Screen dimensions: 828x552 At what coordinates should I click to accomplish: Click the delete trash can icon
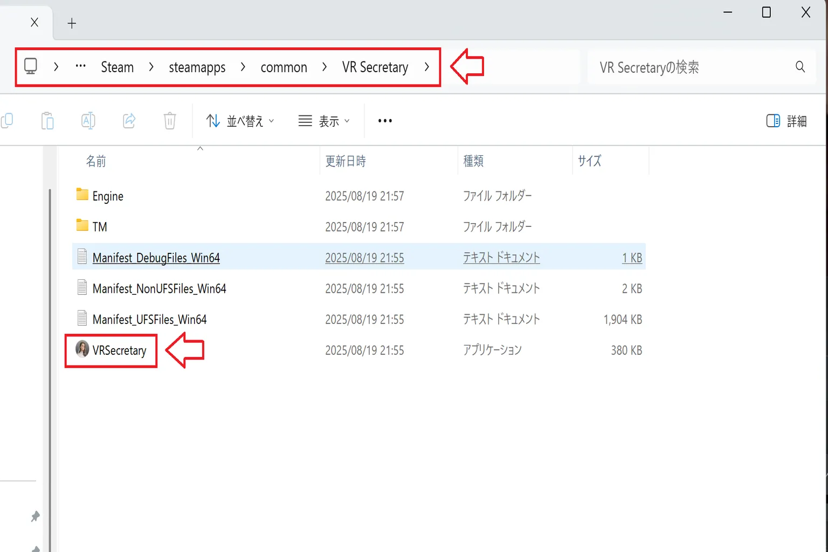point(170,120)
